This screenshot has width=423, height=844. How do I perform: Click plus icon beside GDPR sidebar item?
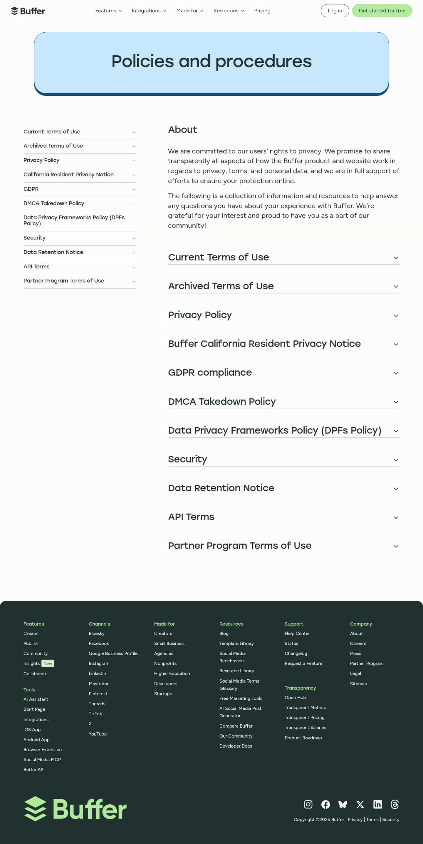coord(134,190)
